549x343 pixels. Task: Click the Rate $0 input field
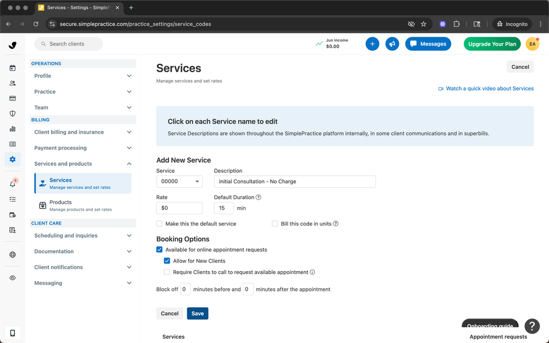180,208
